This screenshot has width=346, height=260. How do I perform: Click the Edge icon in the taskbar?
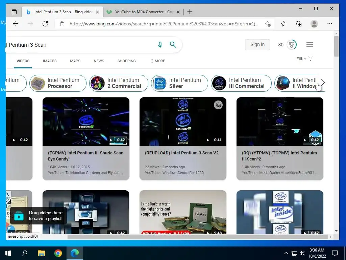tap(75, 253)
